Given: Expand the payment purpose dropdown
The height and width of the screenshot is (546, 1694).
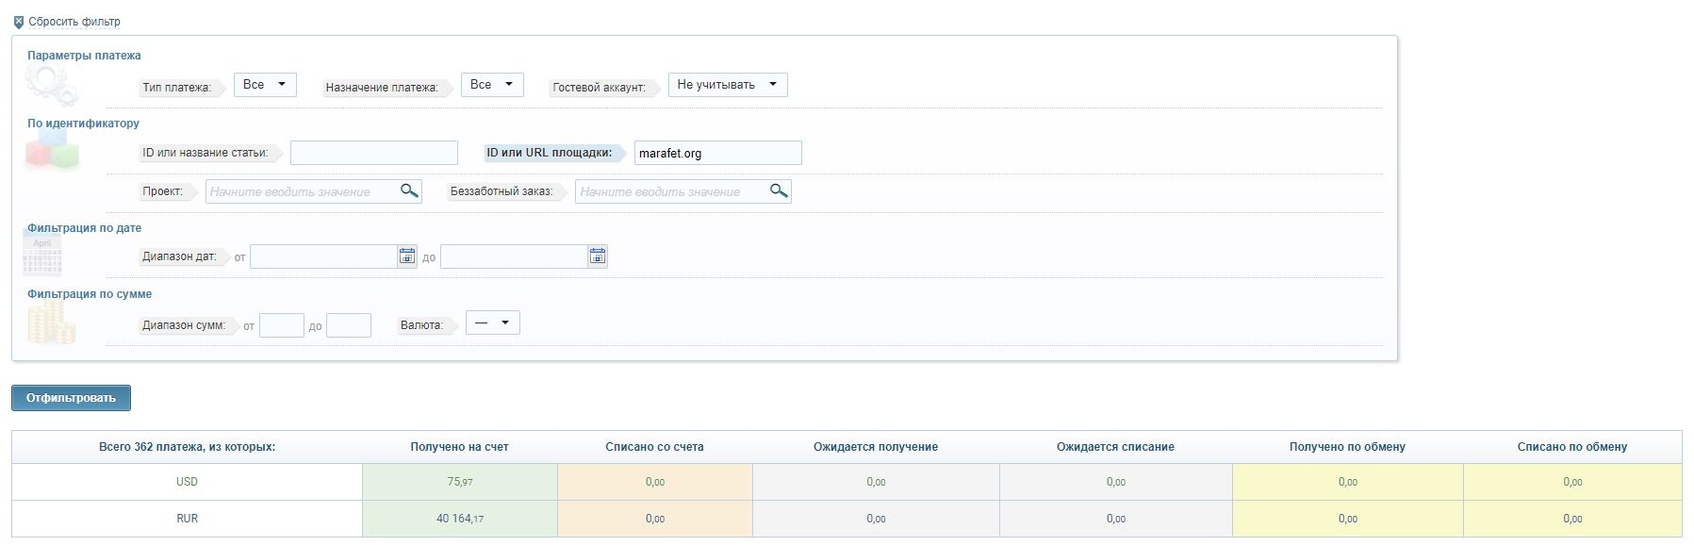Looking at the screenshot, I should (x=492, y=85).
